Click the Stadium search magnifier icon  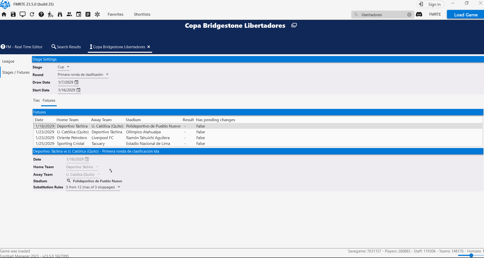[69, 181]
